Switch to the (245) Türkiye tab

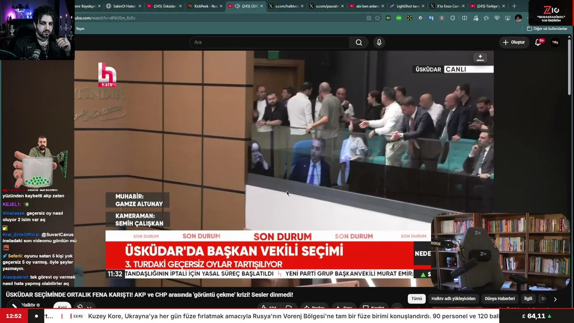pyautogui.click(x=488, y=6)
